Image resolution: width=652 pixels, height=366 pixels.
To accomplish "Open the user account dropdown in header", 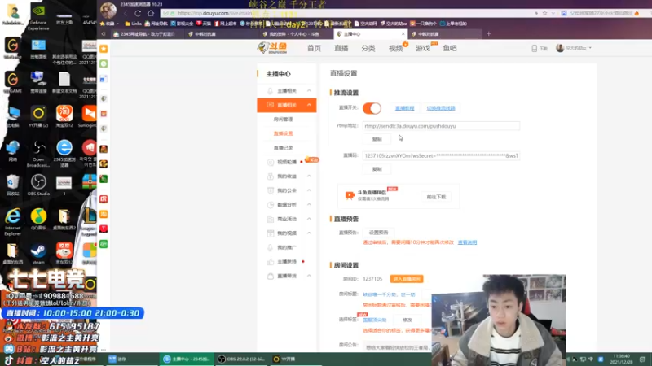I will coord(574,48).
